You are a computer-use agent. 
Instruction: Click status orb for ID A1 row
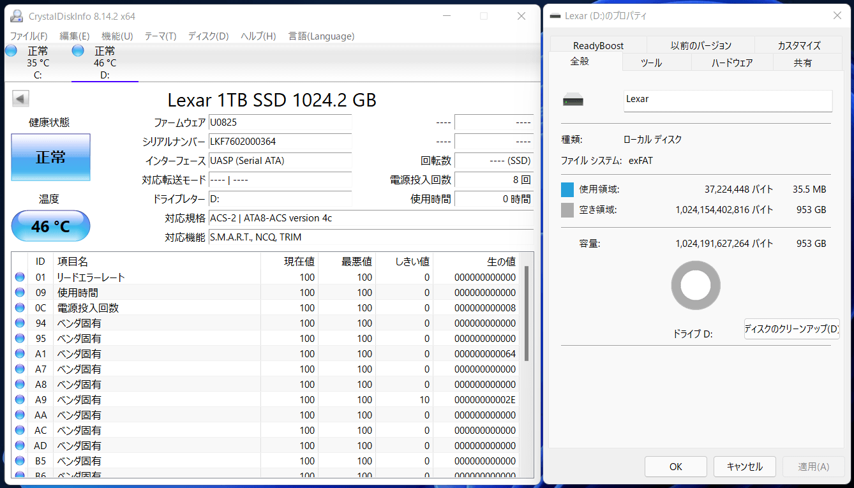coord(20,354)
